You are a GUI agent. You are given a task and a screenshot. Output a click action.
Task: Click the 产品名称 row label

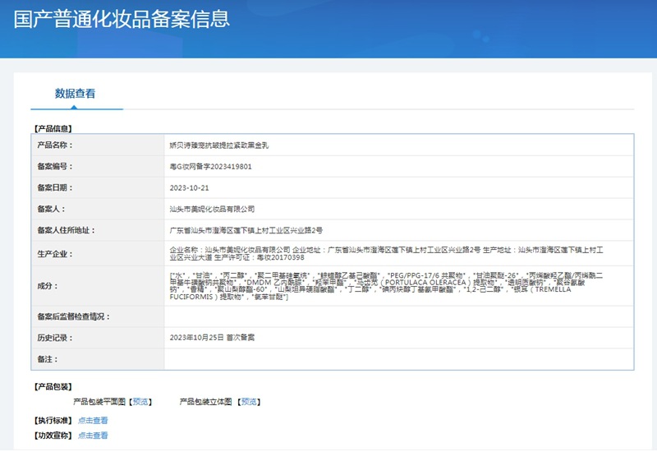pos(55,145)
